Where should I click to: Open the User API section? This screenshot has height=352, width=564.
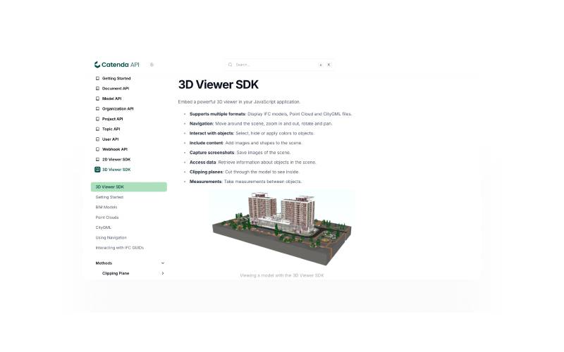tap(107, 139)
